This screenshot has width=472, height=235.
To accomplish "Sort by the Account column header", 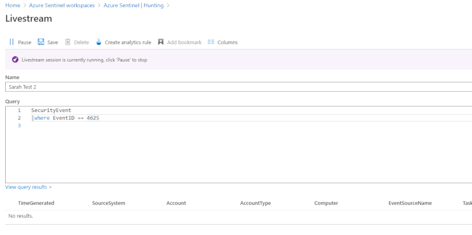I will tap(176, 203).
